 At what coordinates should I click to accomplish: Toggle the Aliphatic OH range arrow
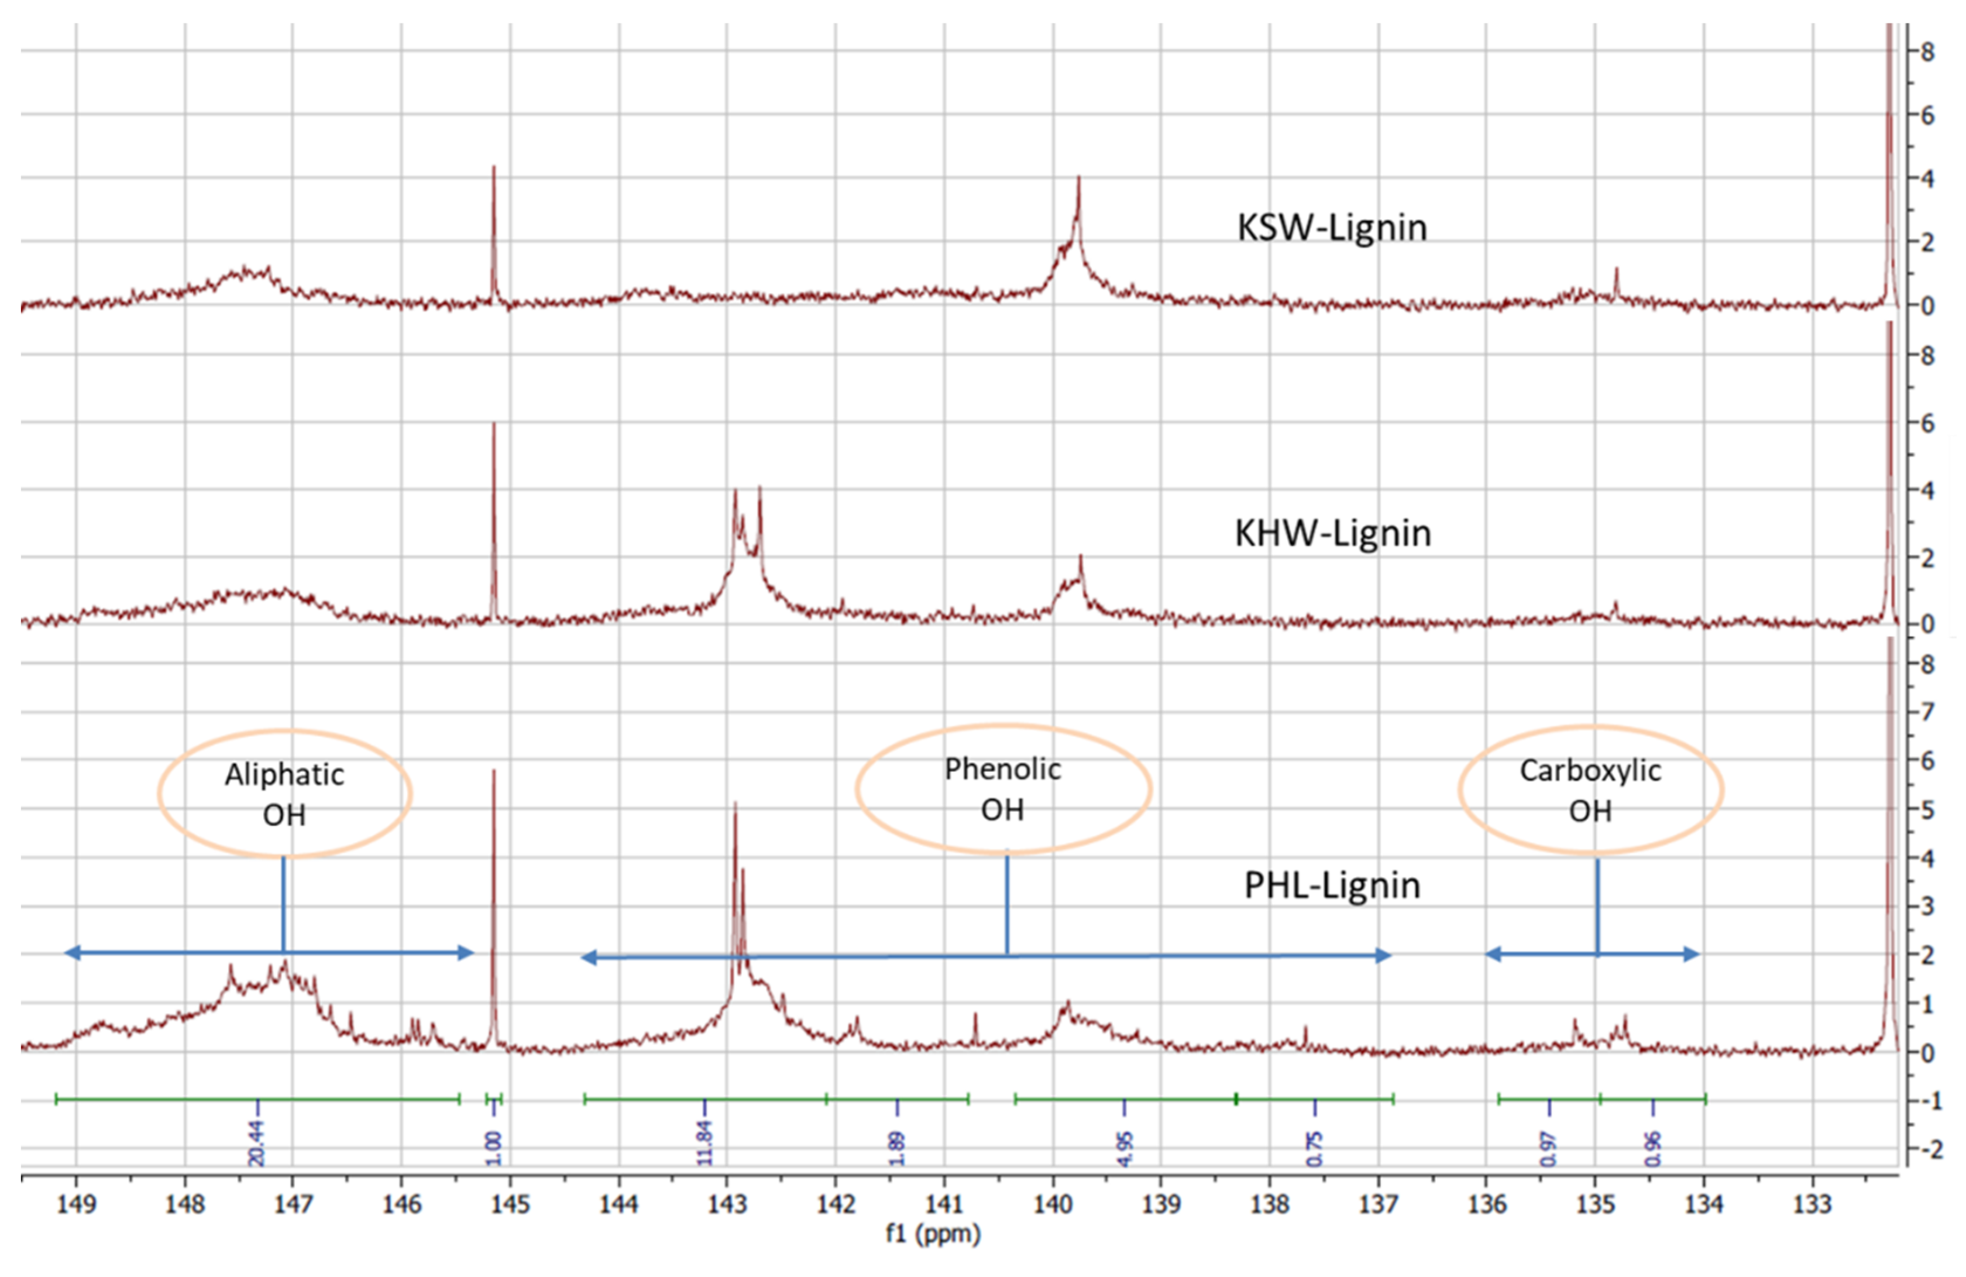(x=266, y=953)
